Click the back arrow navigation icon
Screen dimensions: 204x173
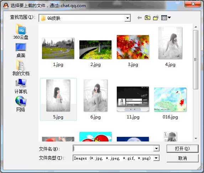(140, 18)
